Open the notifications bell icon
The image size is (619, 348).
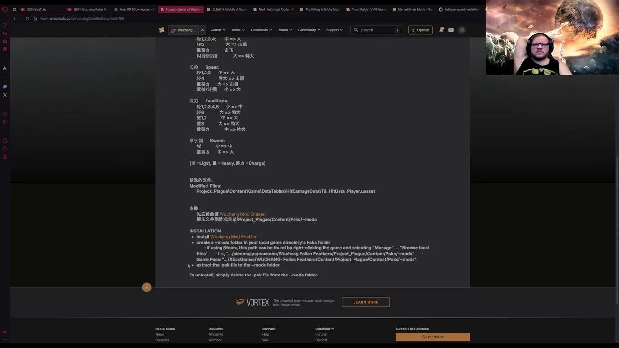tap(442, 30)
